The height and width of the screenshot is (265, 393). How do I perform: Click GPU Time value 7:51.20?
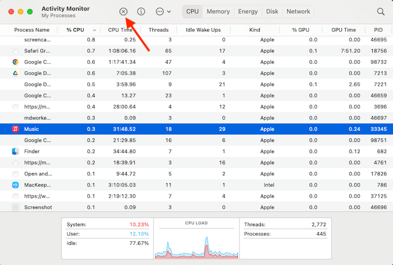point(351,51)
